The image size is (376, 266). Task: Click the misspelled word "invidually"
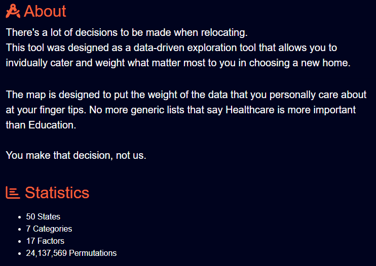pos(28,63)
